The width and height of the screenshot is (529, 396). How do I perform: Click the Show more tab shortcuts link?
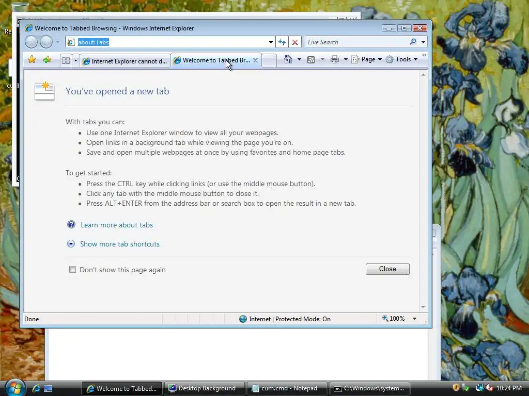tap(120, 244)
